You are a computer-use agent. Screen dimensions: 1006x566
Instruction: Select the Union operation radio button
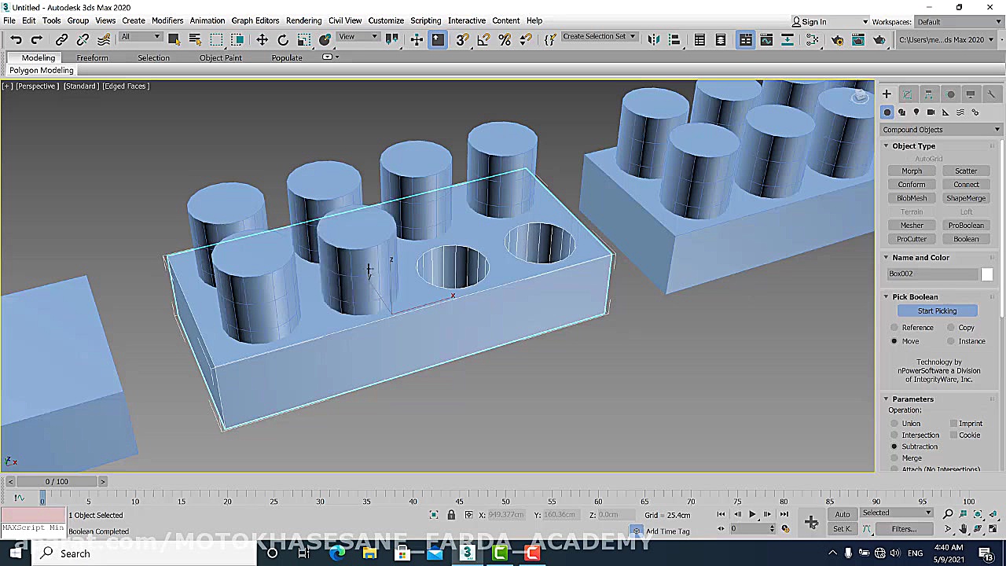(894, 424)
